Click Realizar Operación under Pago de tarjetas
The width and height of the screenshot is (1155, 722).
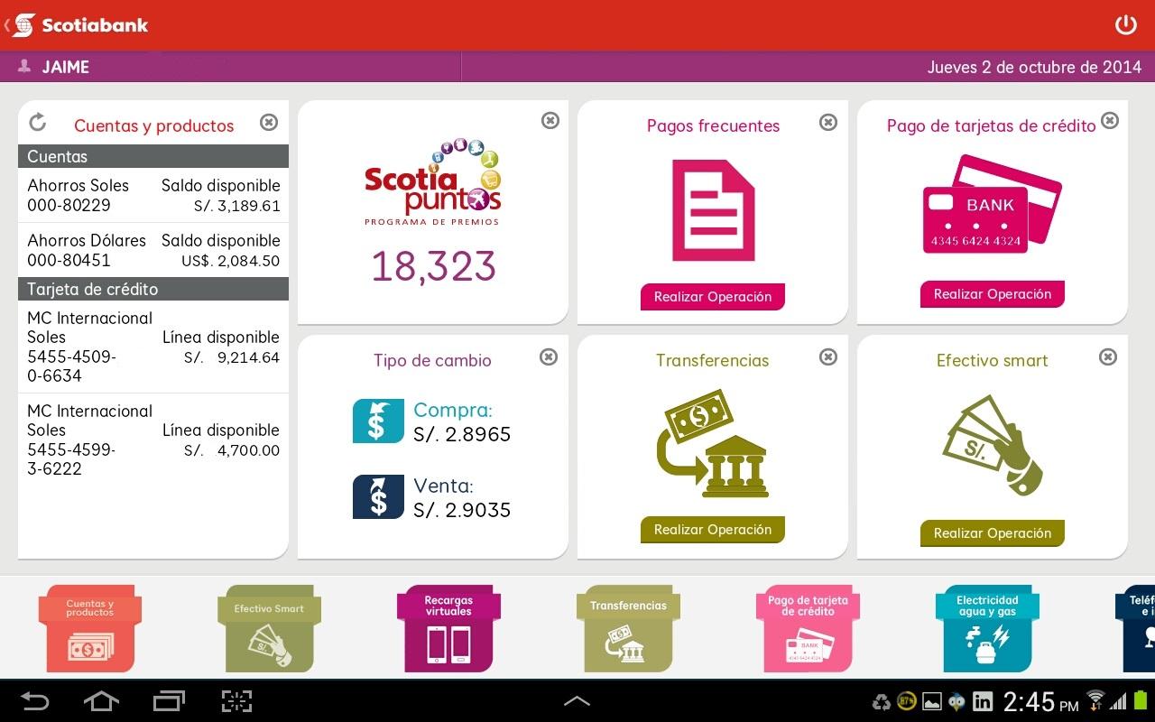993,294
